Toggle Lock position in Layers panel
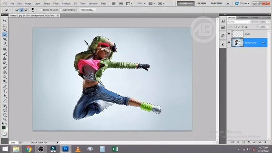The height and width of the screenshot is (153, 272). (x=243, y=27)
